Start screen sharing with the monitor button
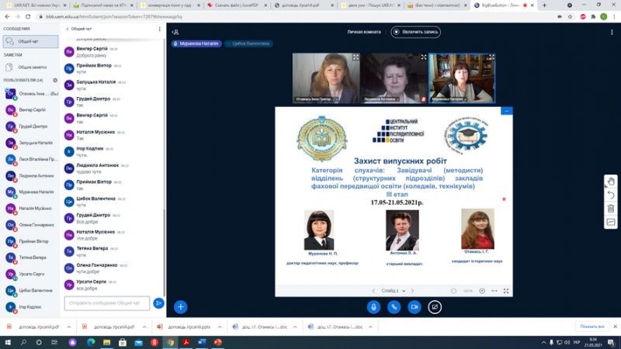The image size is (621, 349). click(x=435, y=306)
